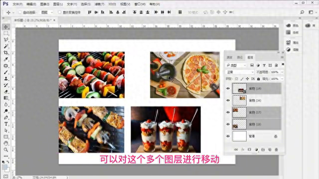This screenshot has width=319, height=179.
Task: Click the link layers icon in Layers panel
Action: [x=236, y=150]
